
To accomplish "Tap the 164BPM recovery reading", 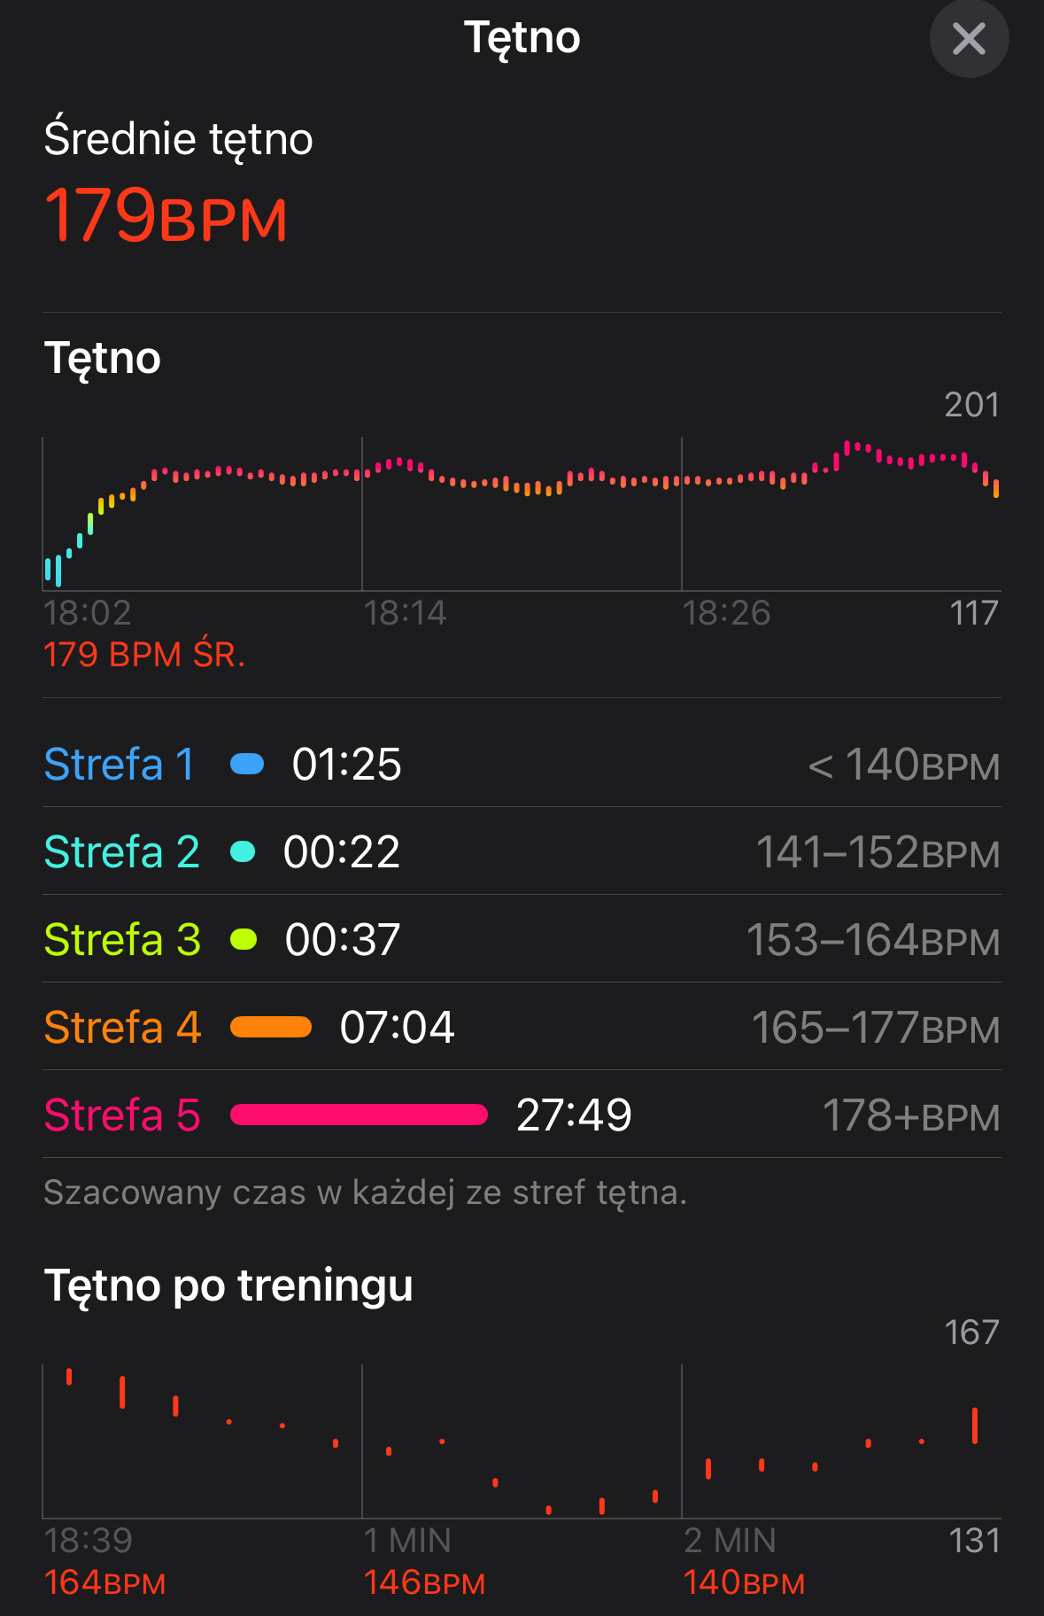I will click(x=104, y=1582).
